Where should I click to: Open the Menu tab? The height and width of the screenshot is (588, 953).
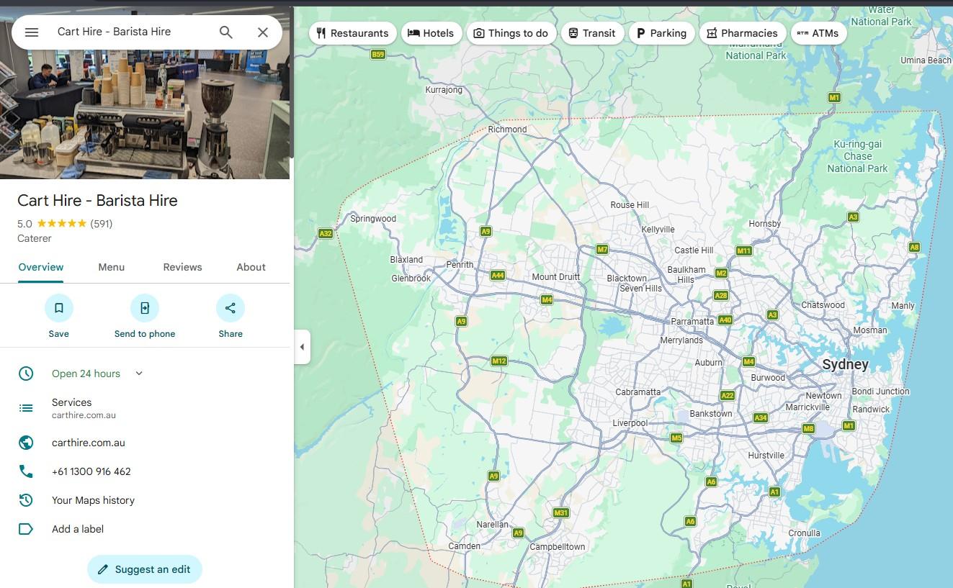112,267
